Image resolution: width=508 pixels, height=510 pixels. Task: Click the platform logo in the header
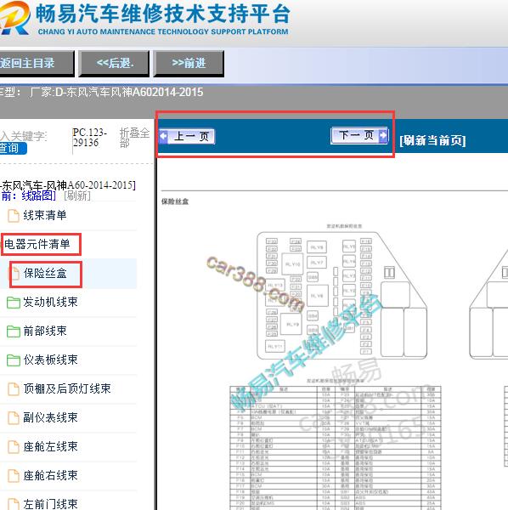14,18
